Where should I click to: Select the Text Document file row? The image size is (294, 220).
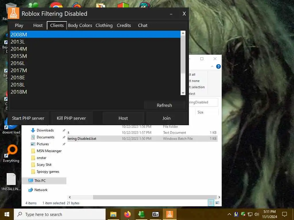(x=142, y=132)
